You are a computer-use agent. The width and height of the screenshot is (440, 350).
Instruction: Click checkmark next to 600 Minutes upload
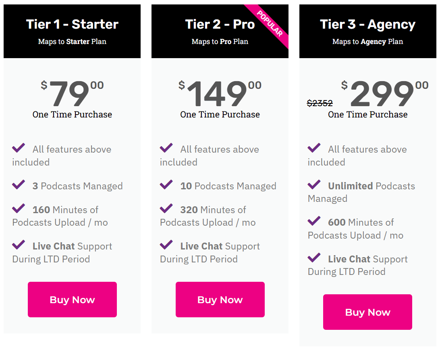314,221
